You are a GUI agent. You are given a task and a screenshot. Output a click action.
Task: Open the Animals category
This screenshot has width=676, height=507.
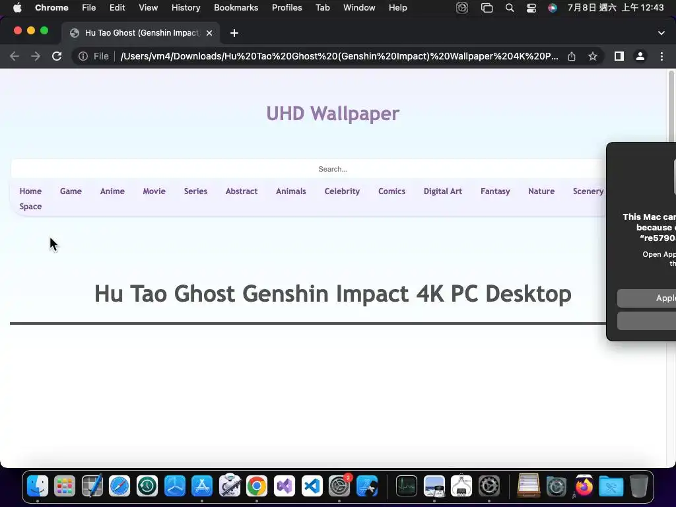(x=290, y=191)
